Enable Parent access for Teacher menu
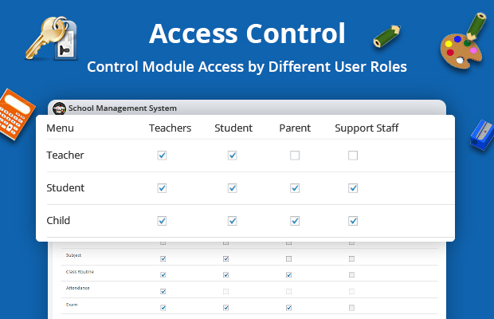This screenshot has width=494, height=319. coord(295,156)
